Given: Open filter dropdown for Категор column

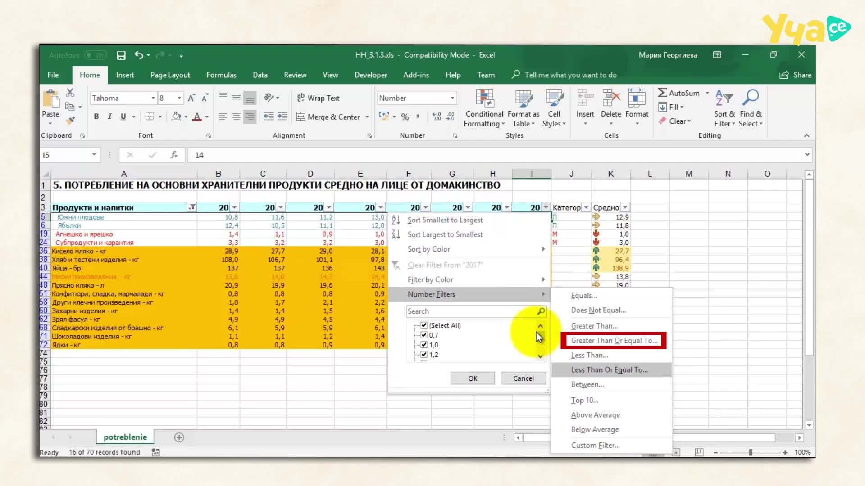Looking at the screenshot, I should 586,207.
